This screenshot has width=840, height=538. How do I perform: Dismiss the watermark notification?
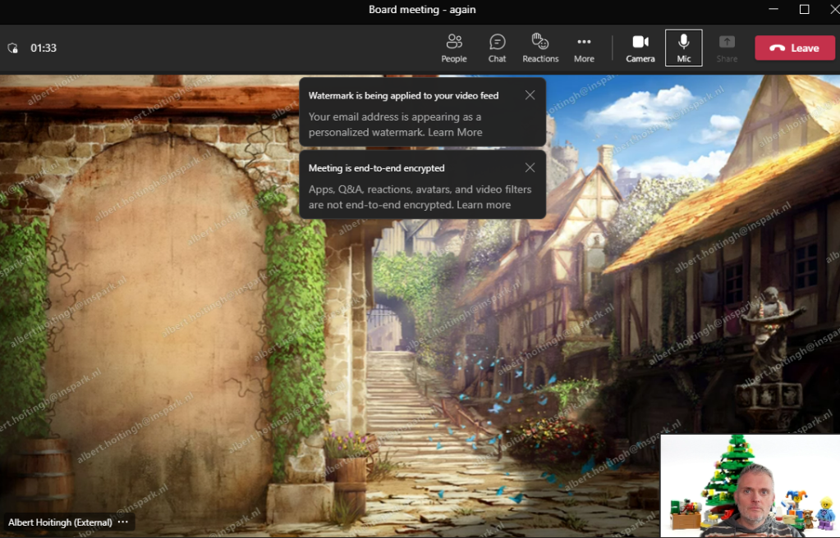pos(530,95)
